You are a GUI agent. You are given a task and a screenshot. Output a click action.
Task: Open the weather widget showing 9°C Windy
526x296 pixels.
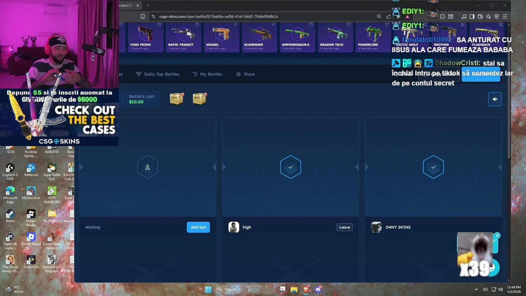(14, 289)
